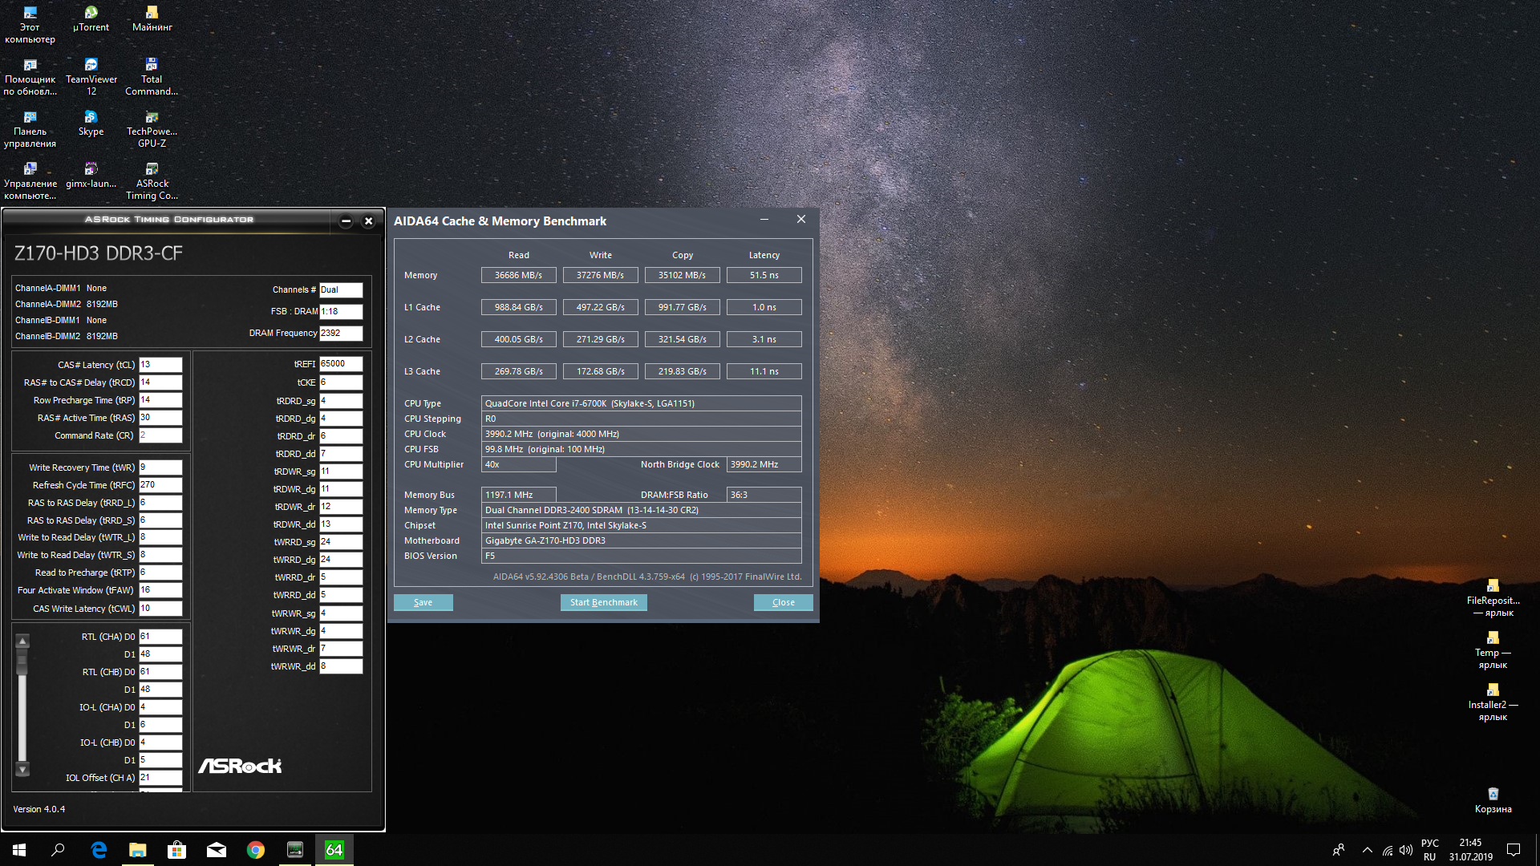1540x866 pixels.
Task: Open the uTorrent desktop shortcut
Action: tap(91, 18)
